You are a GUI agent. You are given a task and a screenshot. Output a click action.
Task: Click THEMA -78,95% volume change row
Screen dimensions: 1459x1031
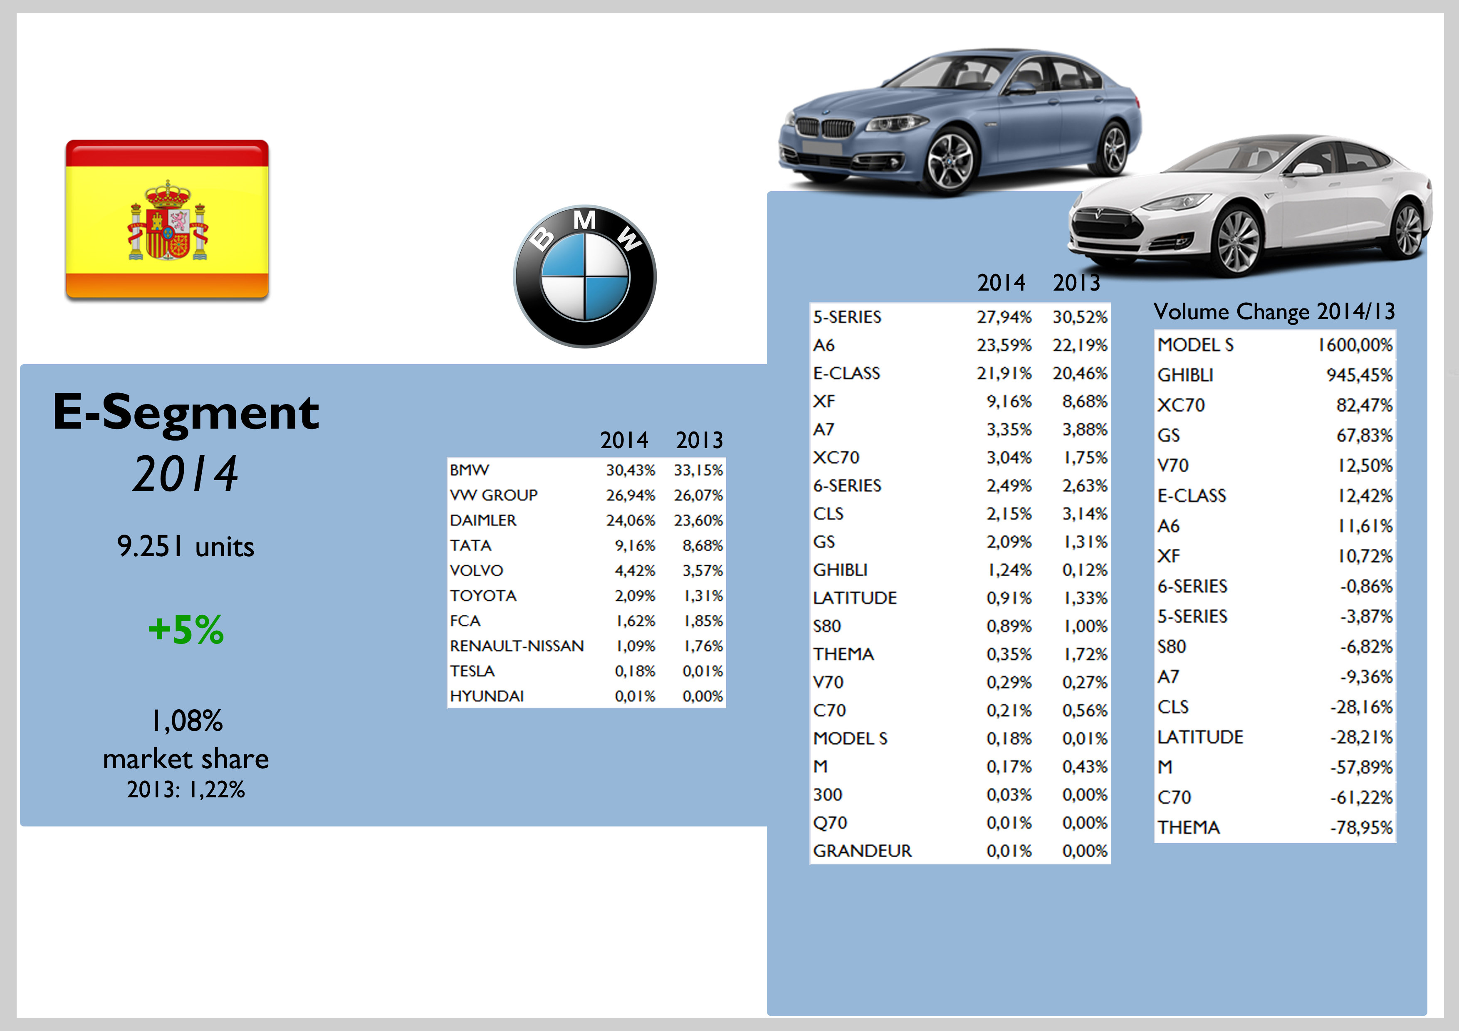pyautogui.click(x=1274, y=828)
